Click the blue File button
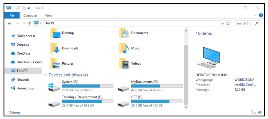The width and height of the screenshot is (268, 119). (x=12, y=15)
